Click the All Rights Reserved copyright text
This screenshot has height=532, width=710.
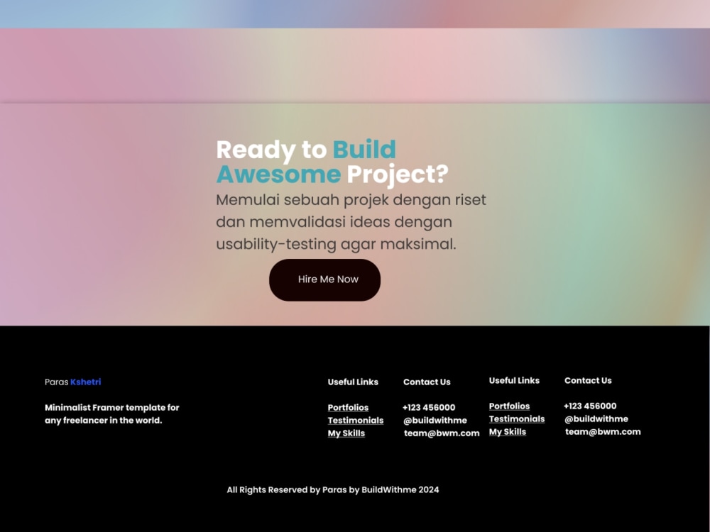pyautogui.click(x=333, y=489)
